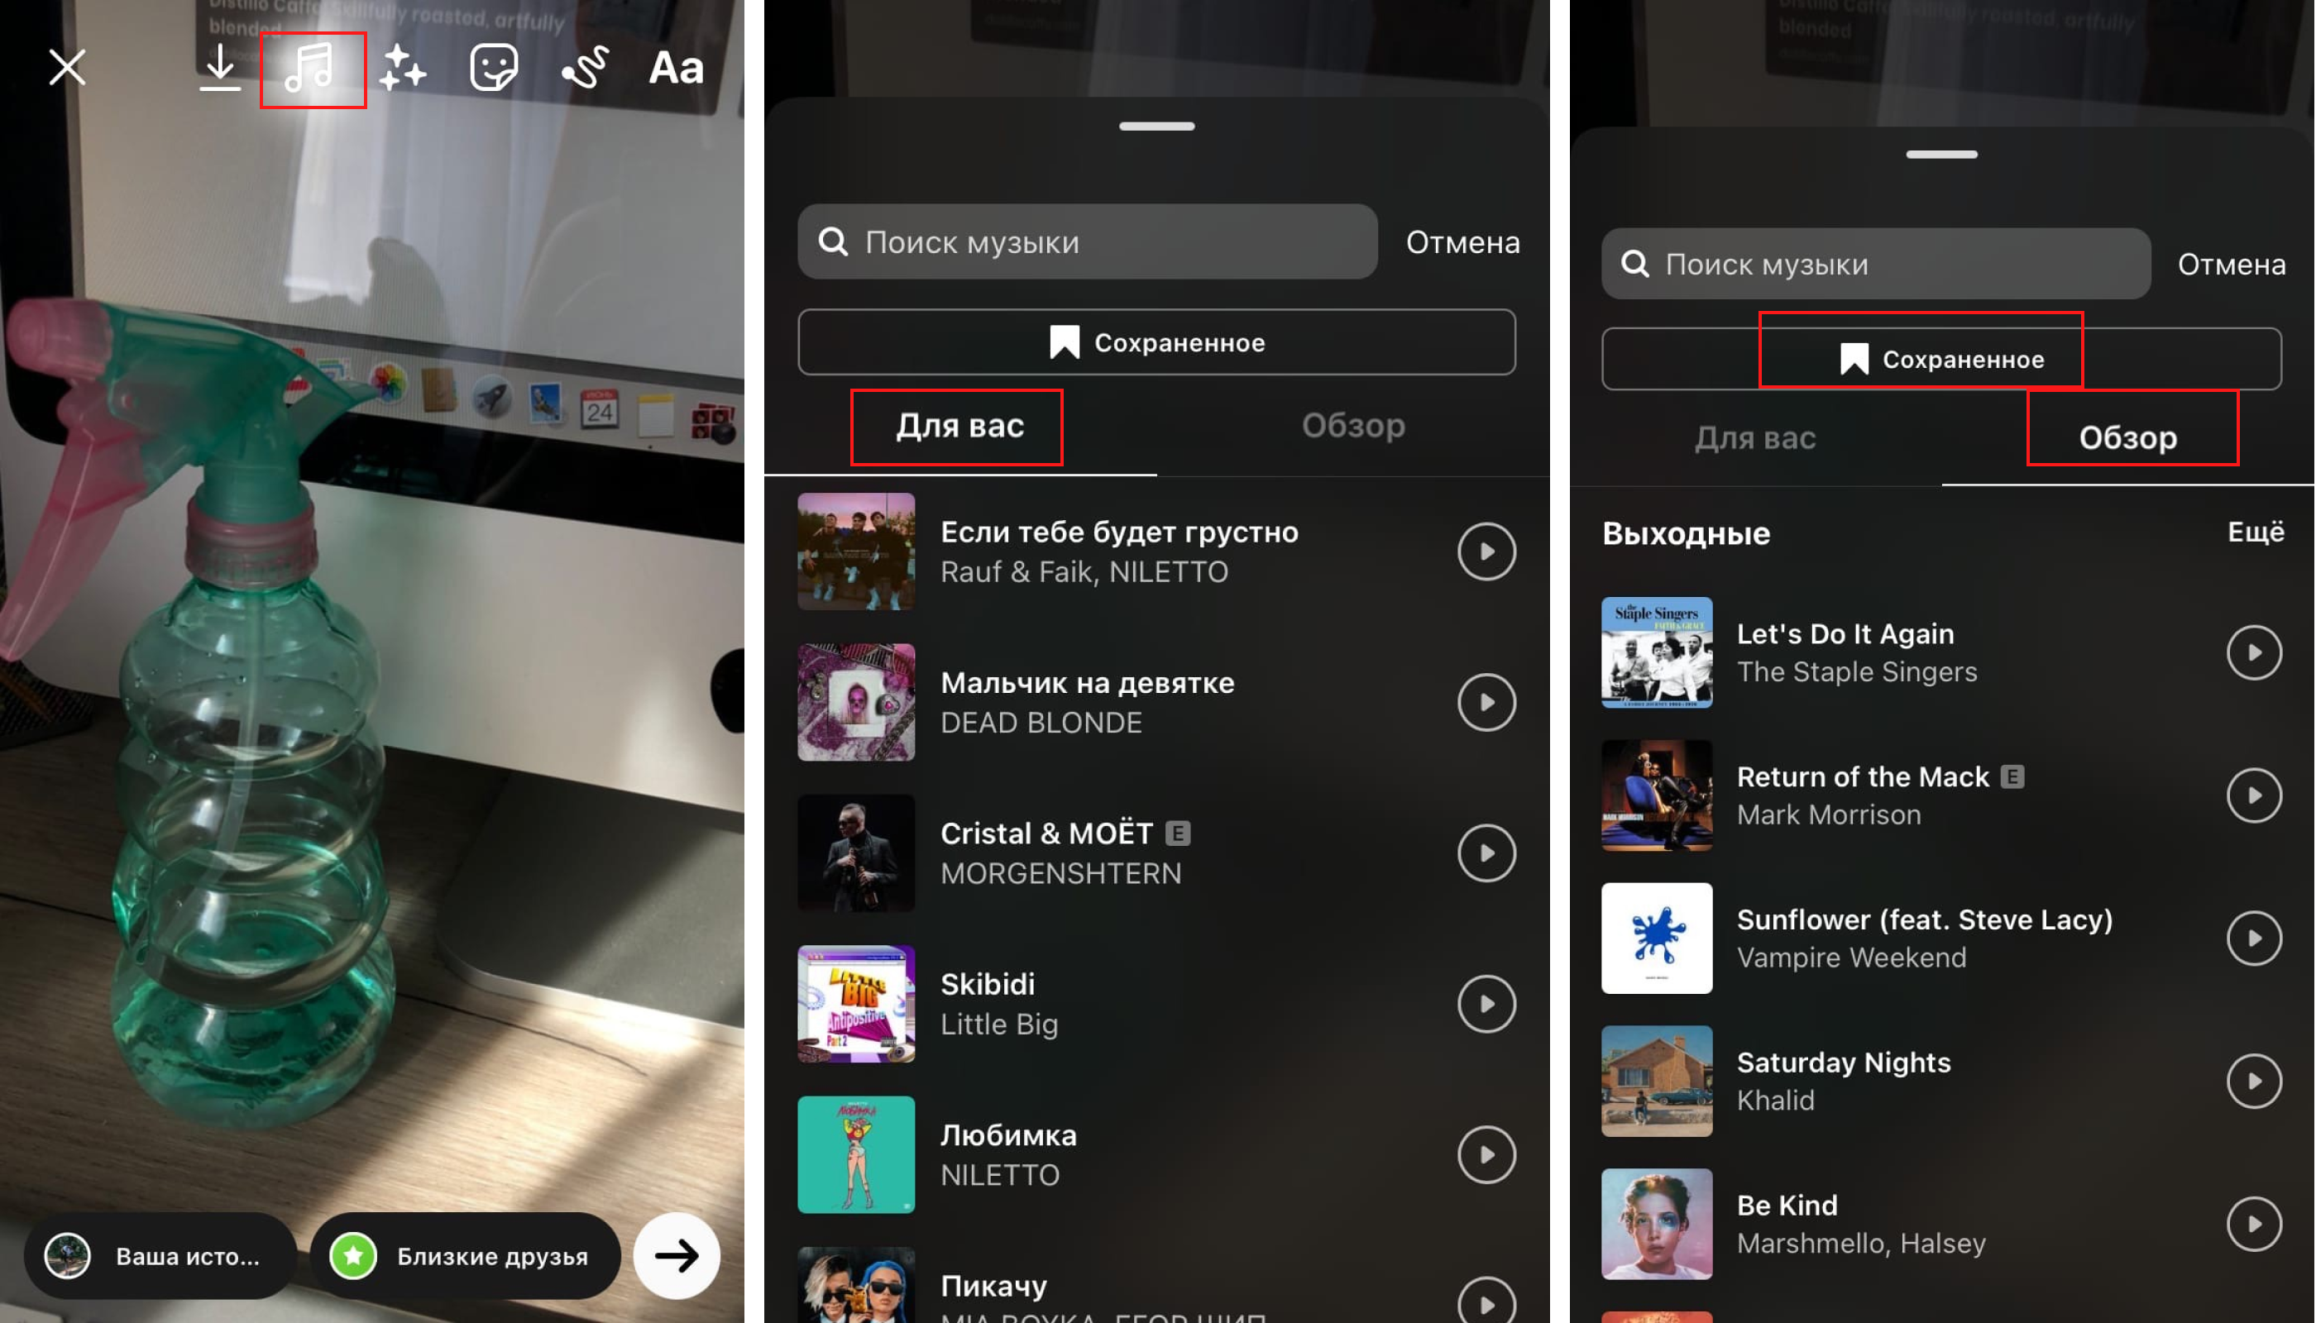Viewport: 2316px width, 1323px height.
Task: Tap the sticker icon
Action: [x=493, y=67]
